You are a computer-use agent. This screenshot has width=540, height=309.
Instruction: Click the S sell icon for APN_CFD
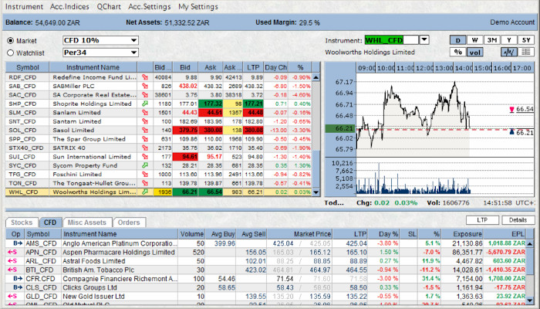(13, 253)
